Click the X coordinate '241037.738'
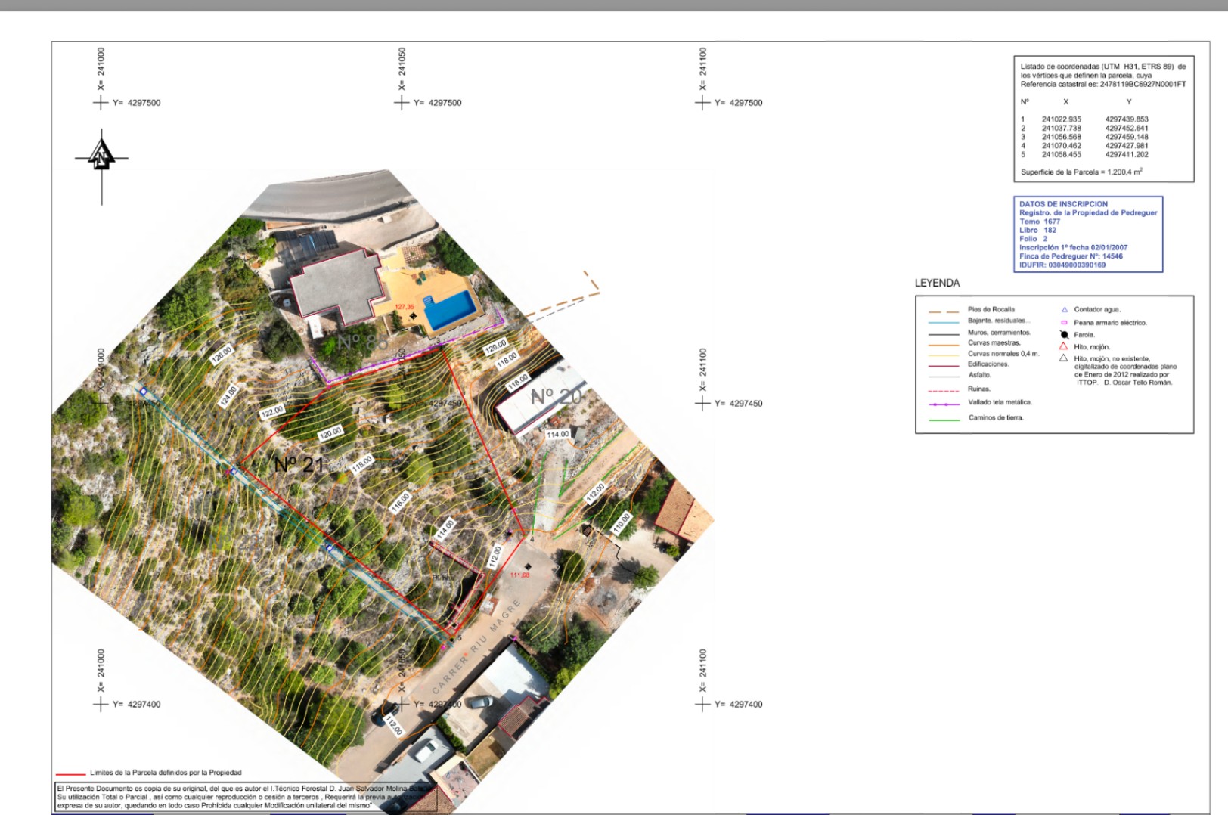 1062,129
